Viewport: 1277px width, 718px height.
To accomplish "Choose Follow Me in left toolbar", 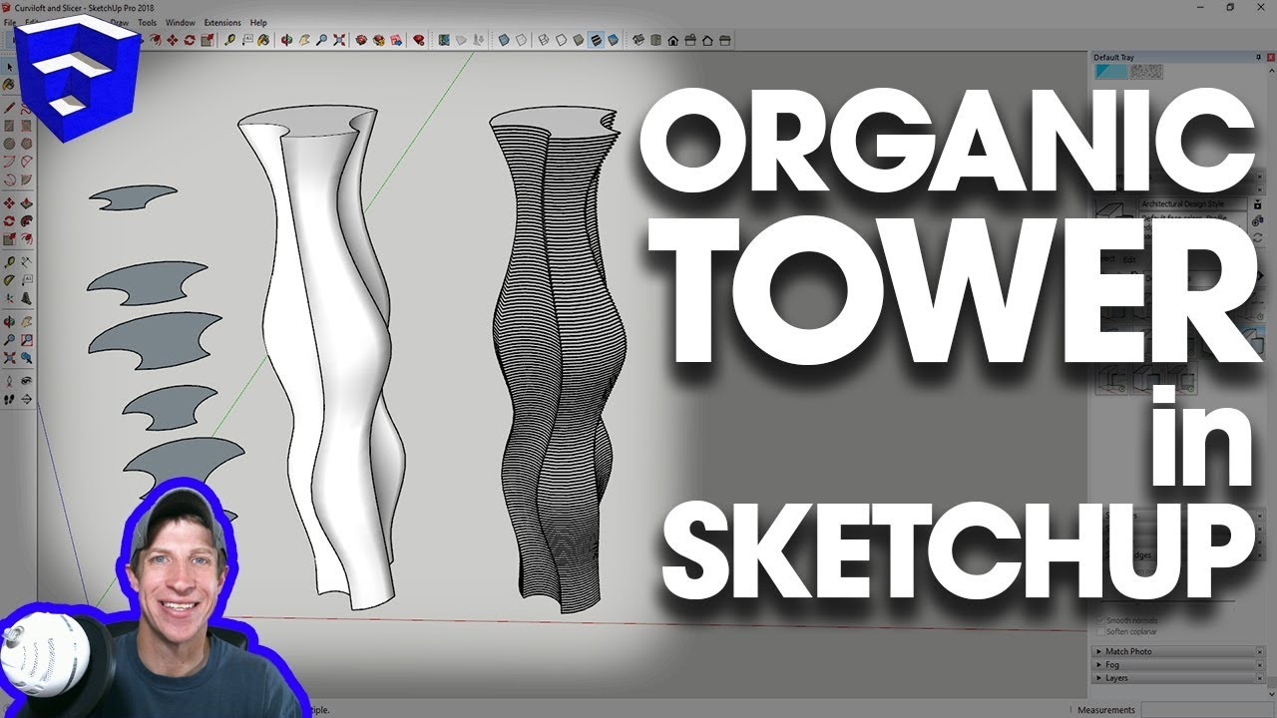I will coord(27,220).
